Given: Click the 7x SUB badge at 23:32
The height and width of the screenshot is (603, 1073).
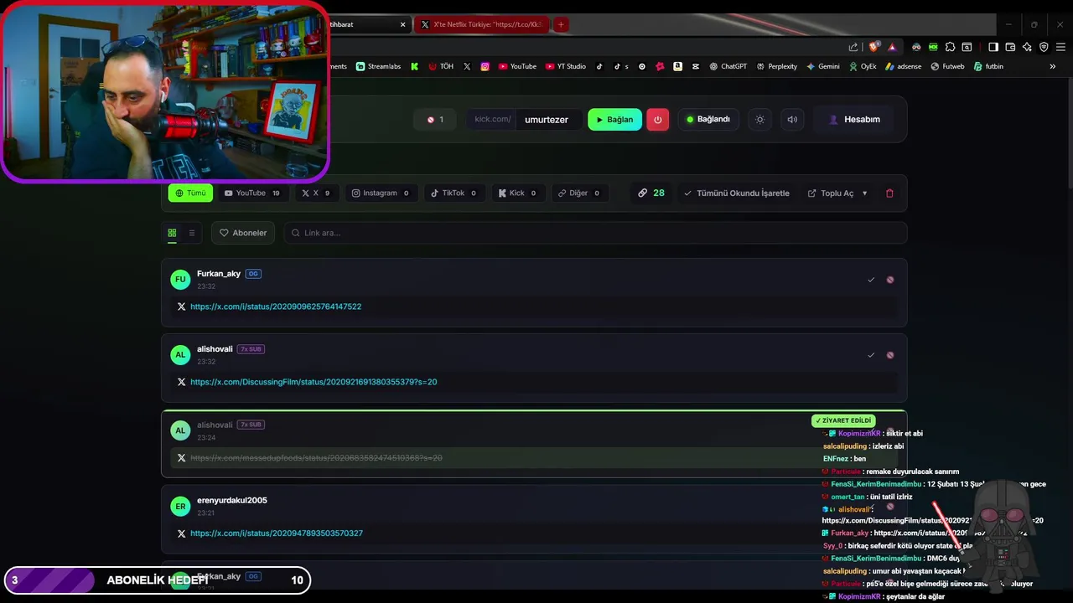Looking at the screenshot, I should 251,349.
